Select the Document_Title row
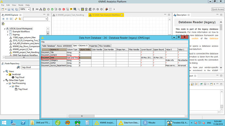The image size is (225, 126). [114, 52]
